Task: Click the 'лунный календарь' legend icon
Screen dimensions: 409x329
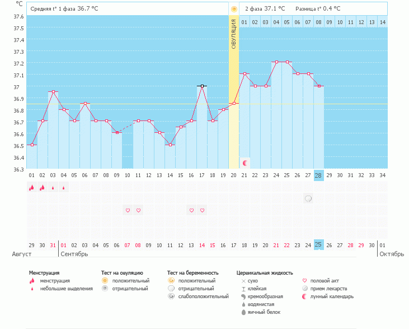Action: click(304, 296)
